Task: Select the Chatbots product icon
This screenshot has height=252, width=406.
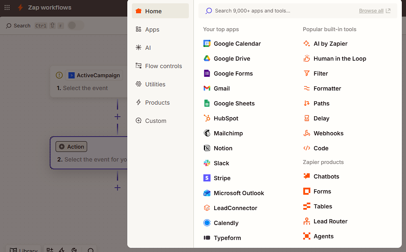Action: pos(307,176)
